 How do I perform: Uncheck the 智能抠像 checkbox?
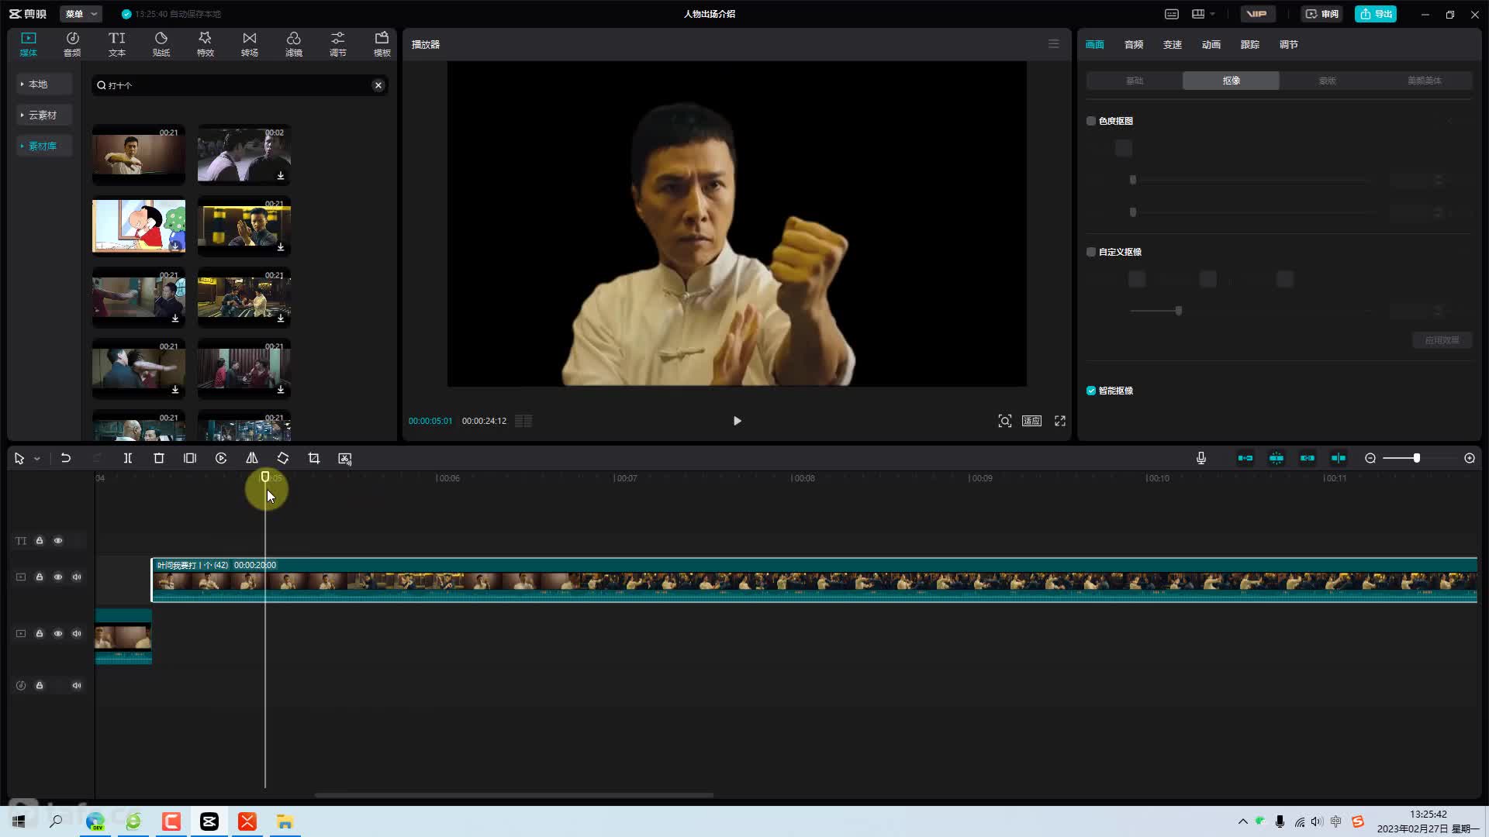(1091, 391)
